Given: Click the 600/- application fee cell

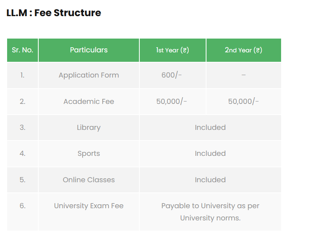Looking at the screenshot, I should click(x=172, y=75).
